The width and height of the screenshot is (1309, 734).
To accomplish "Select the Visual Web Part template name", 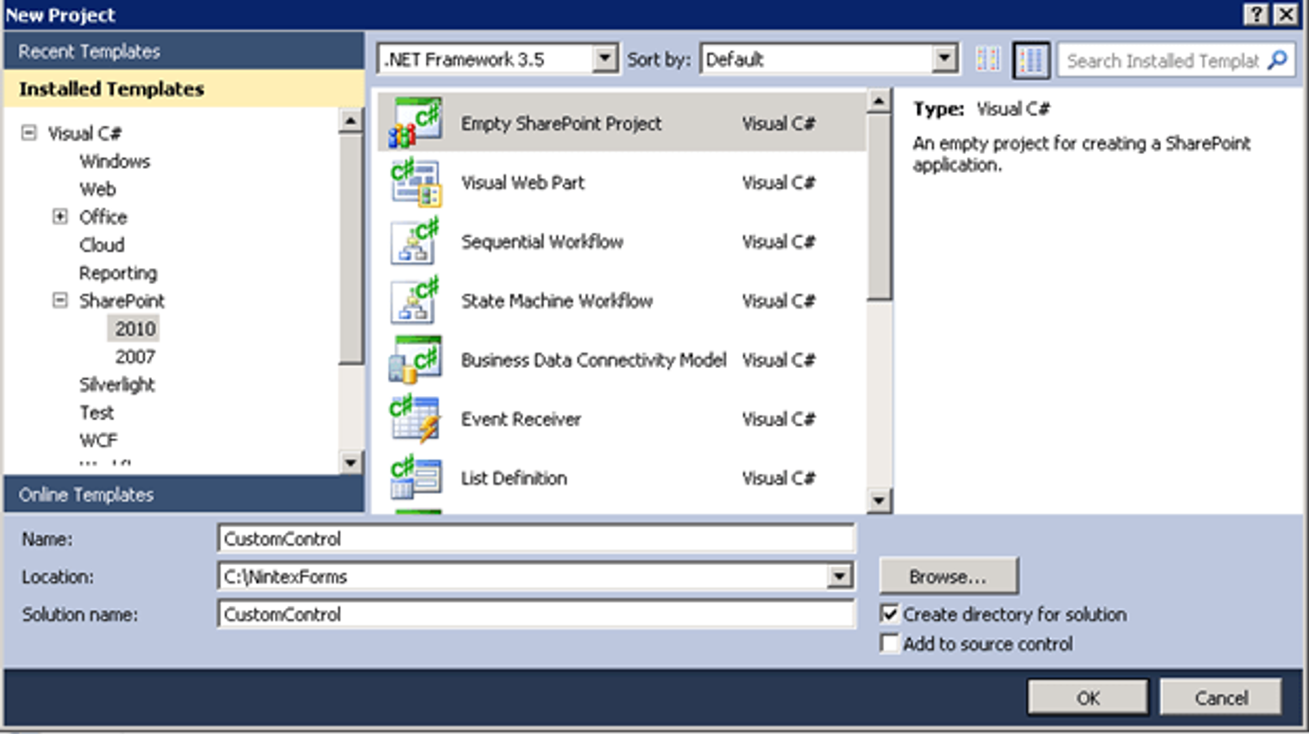I will [x=523, y=182].
